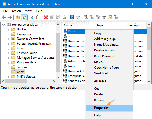Image resolution: width=152 pixels, height=119 pixels.
Task: Click the Up one level folder icon
Action: click(18, 17)
